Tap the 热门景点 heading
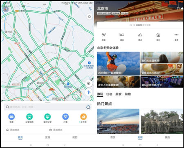184x148 pixels. coord(104,104)
